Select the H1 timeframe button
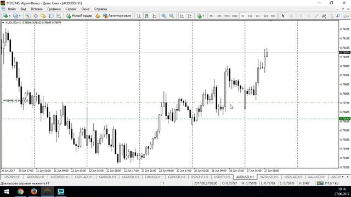The height and width of the screenshot is (197, 351). (242, 16)
